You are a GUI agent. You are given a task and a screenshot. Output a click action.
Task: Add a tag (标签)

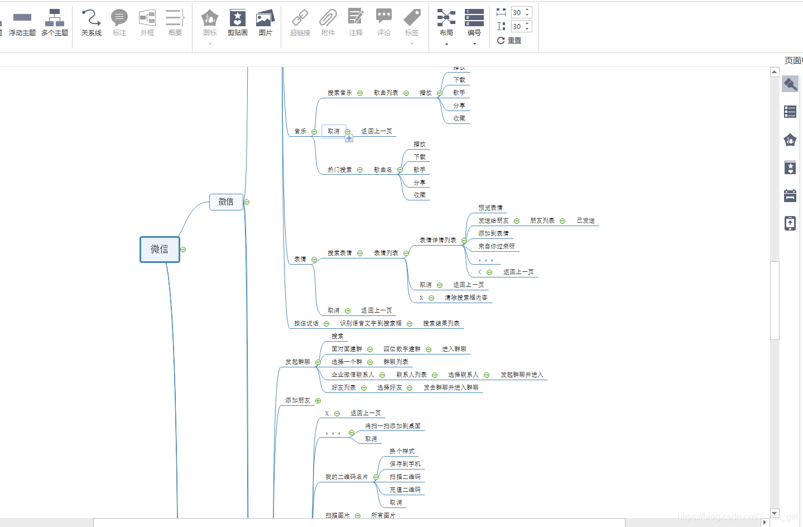412,23
